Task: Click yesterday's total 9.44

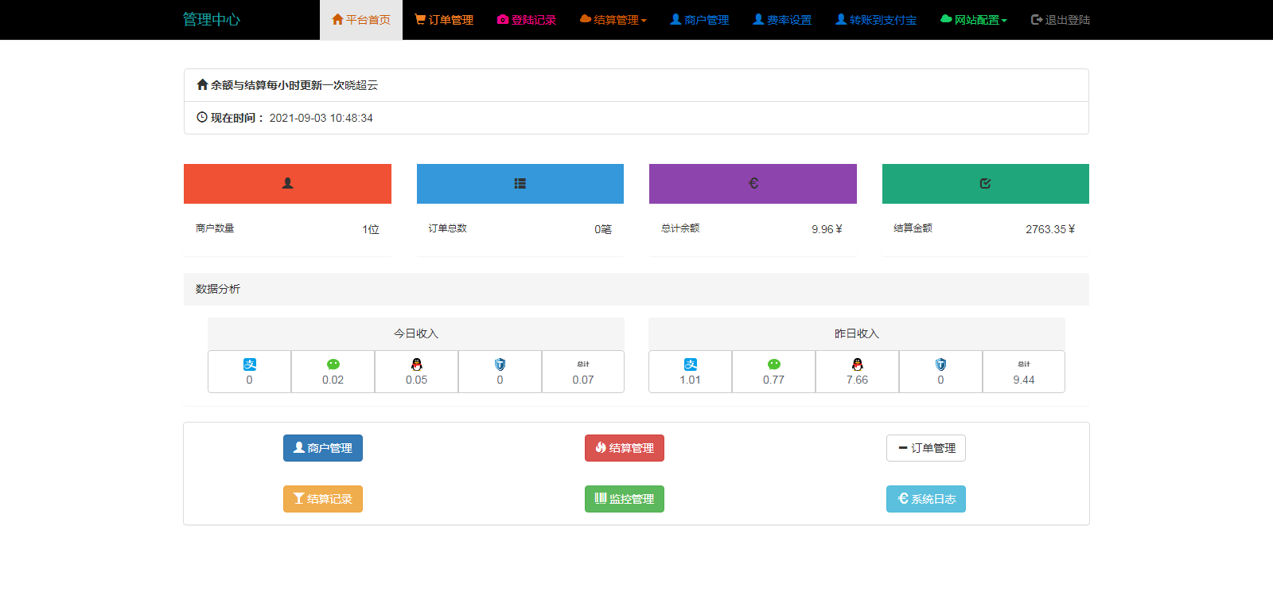Action: 1024,380
